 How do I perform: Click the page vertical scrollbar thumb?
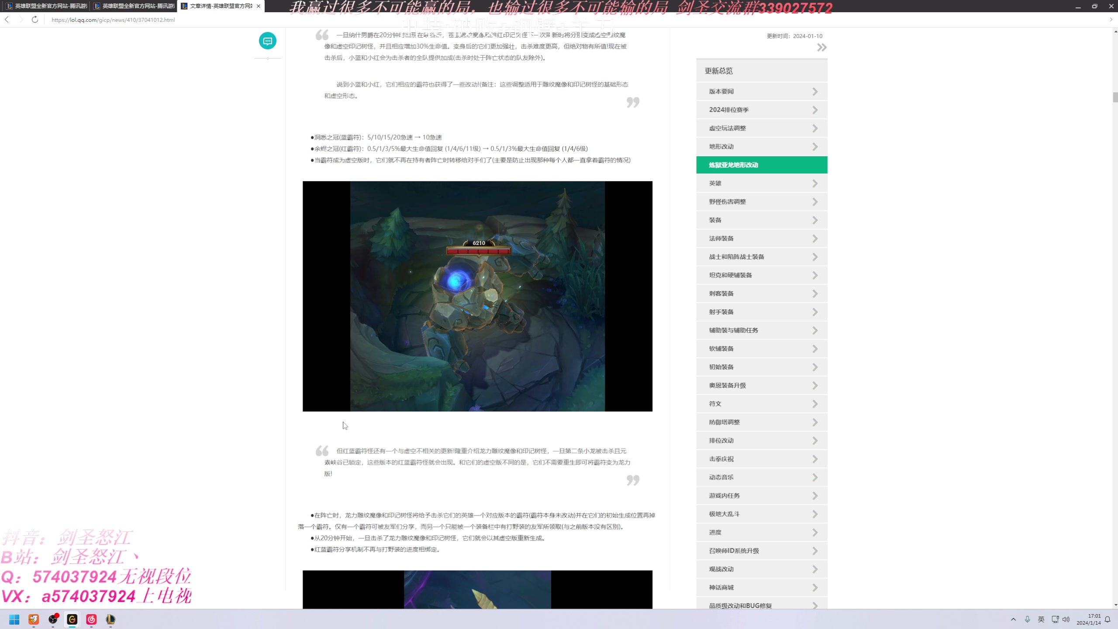(x=1115, y=97)
